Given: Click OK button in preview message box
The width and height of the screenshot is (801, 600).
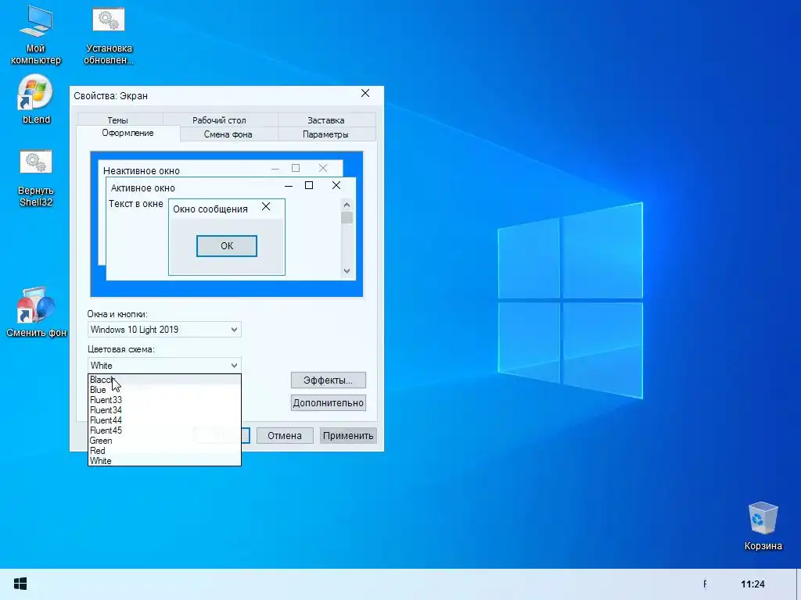Looking at the screenshot, I should [227, 246].
